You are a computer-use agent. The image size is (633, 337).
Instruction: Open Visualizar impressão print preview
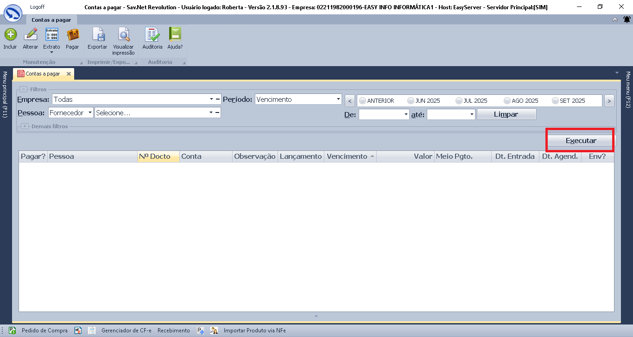point(123,35)
